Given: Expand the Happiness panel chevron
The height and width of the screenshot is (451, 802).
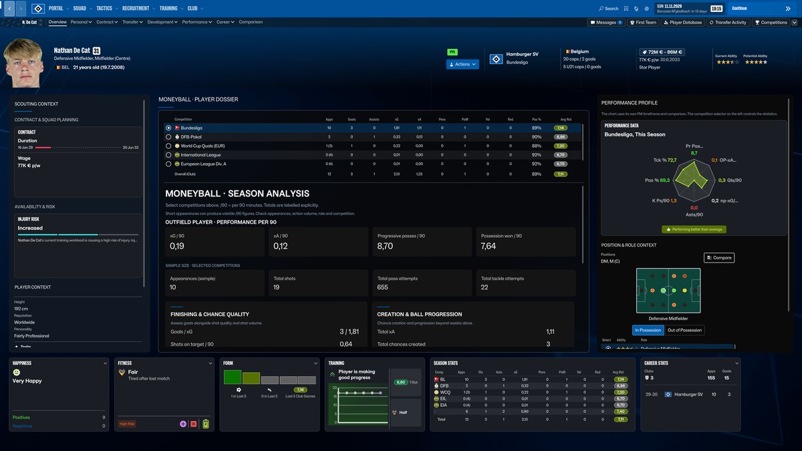Looking at the screenshot, I should pos(106,363).
